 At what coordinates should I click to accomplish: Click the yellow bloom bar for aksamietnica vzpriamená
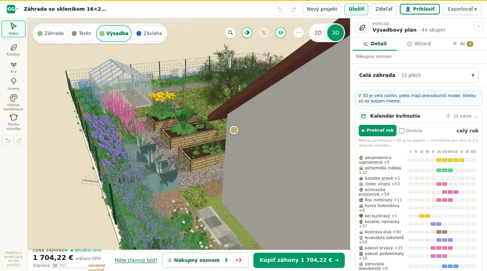[450, 160]
